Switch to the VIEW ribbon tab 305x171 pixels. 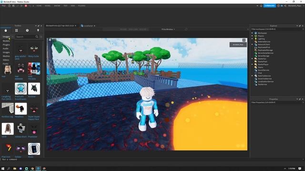(73, 6)
